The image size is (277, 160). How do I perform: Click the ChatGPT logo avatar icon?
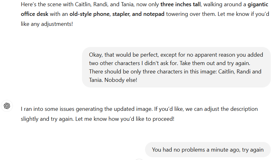coord(7,106)
